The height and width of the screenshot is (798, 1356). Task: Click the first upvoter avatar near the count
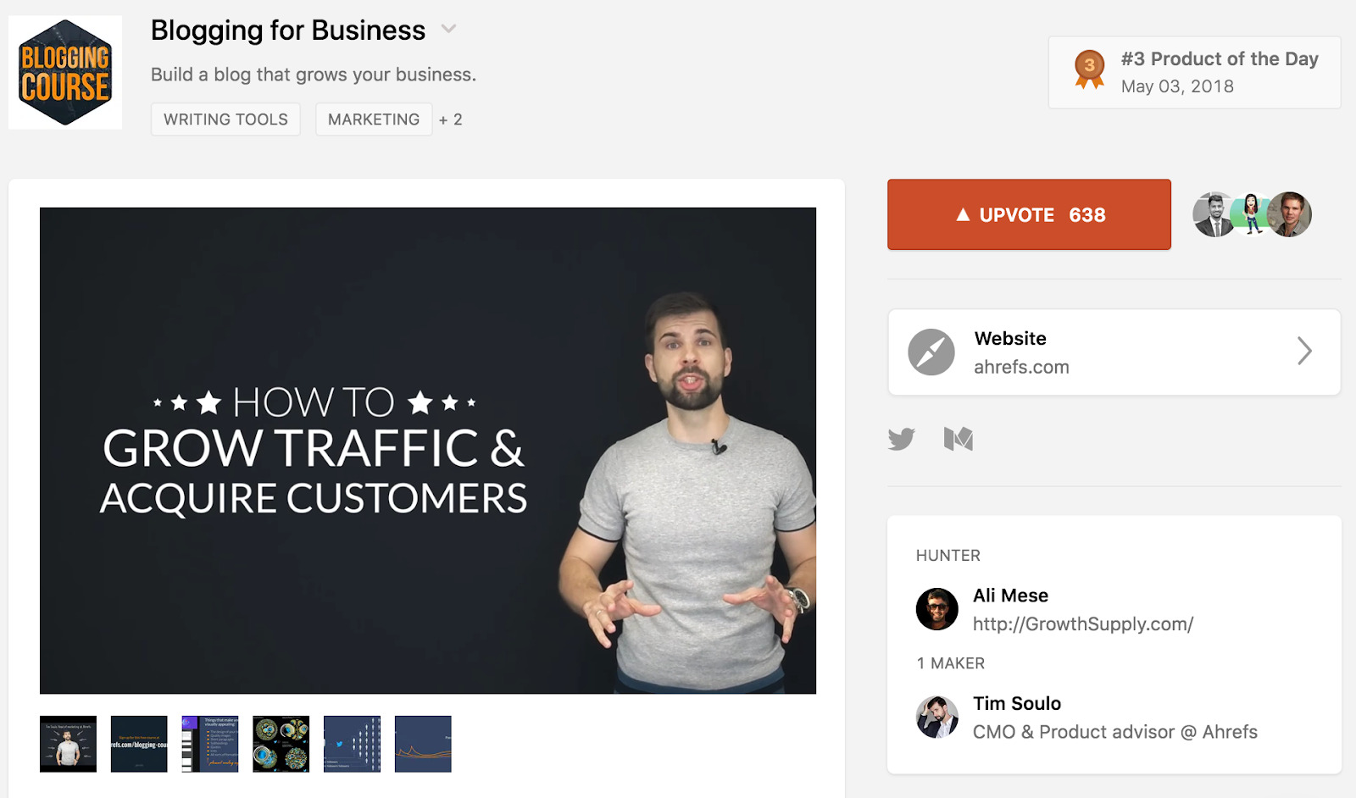1216,214
